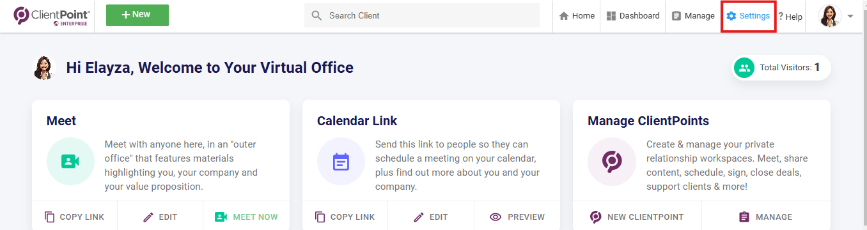Click the ClientPoint Enterprise logo
The height and width of the screenshot is (230, 867).
52,16
